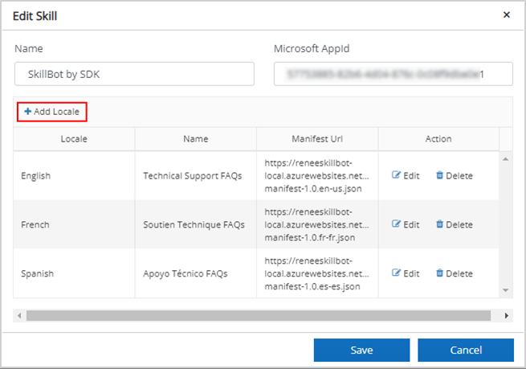This screenshot has width=526, height=369.
Task: Close the Edit Skill dialog
Action: click(x=506, y=14)
